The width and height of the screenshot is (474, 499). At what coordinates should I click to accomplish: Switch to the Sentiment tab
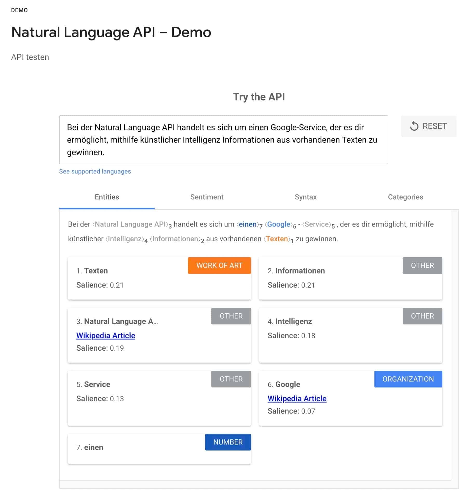(207, 197)
